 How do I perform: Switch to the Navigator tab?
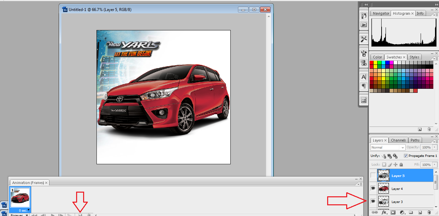(x=381, y=13)
